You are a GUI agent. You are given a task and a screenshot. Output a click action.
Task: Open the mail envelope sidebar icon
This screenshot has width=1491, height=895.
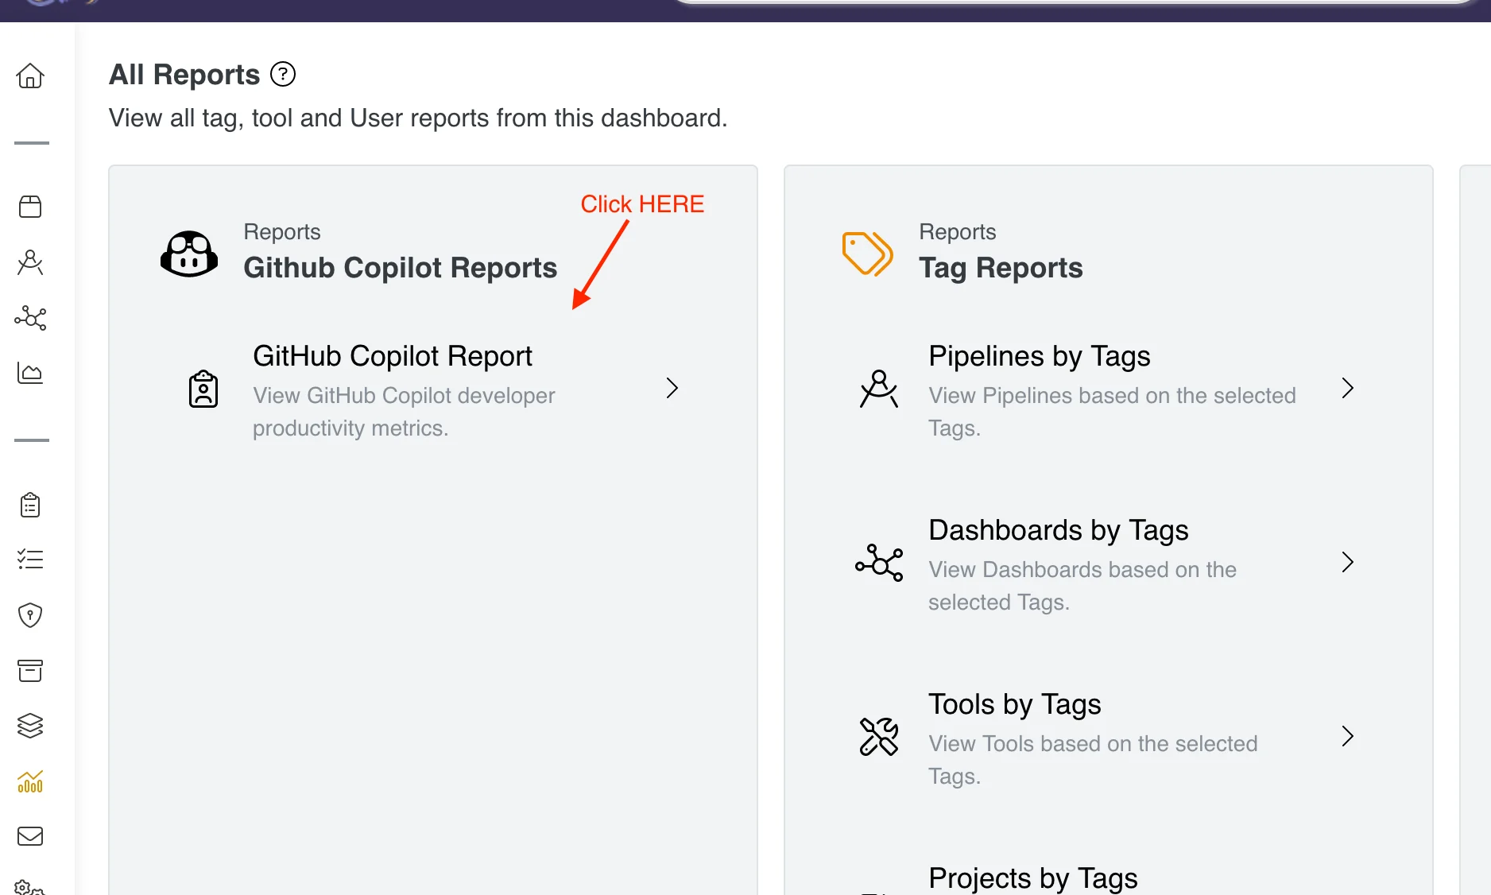[x=30, y=836]
